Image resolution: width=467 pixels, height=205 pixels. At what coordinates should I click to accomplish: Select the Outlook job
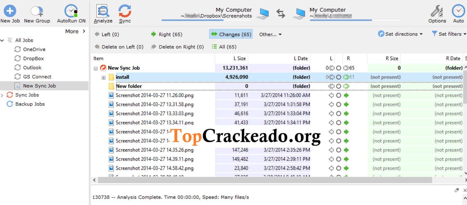pyautogui.click(x=32, y=67)
